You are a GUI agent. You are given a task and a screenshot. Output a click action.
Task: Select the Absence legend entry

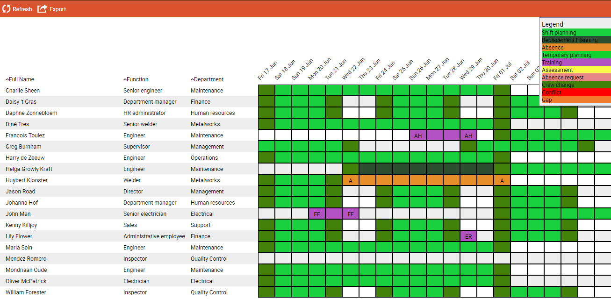[575, 48]
